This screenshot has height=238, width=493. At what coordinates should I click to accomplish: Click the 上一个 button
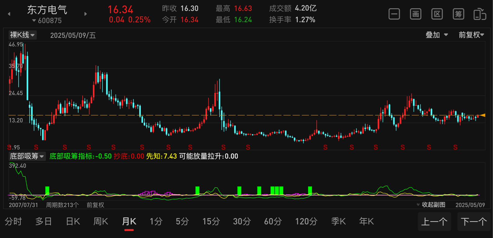coord(434,222)
